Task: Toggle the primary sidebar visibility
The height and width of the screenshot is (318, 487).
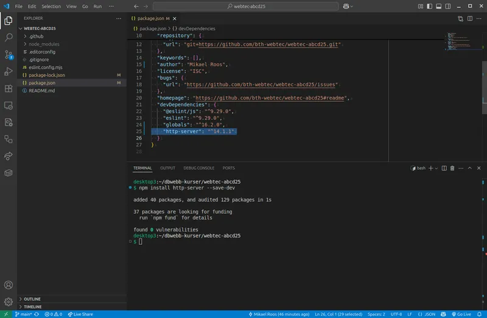Action: pos(430,6)
